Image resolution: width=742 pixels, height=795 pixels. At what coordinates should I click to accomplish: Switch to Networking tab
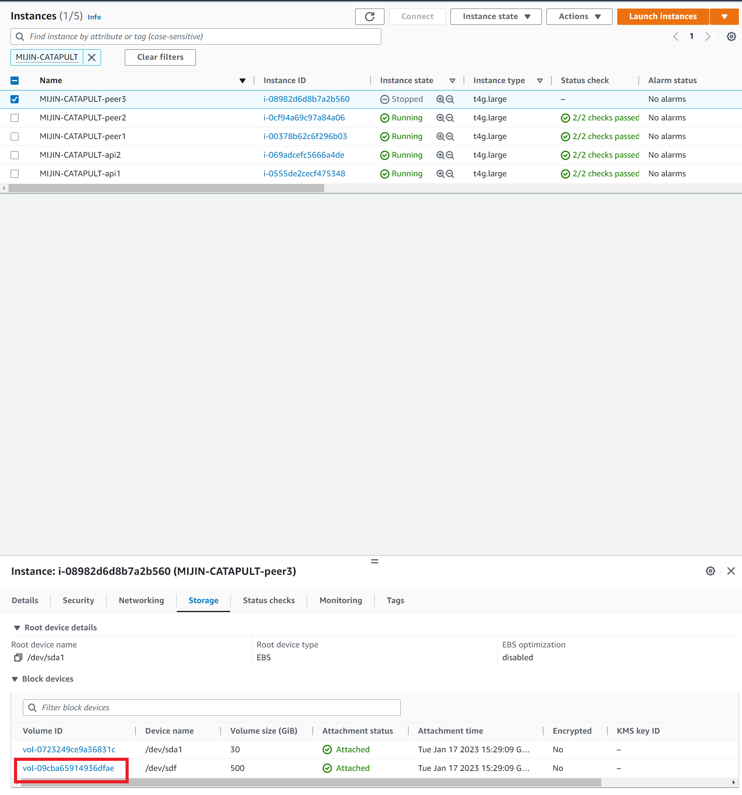[x=141, y=600]
